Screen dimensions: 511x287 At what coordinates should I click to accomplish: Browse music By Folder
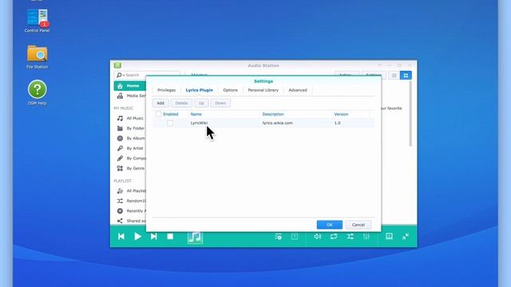[129, 128]
